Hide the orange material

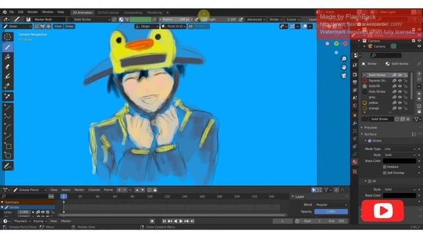tap(400, 108)
